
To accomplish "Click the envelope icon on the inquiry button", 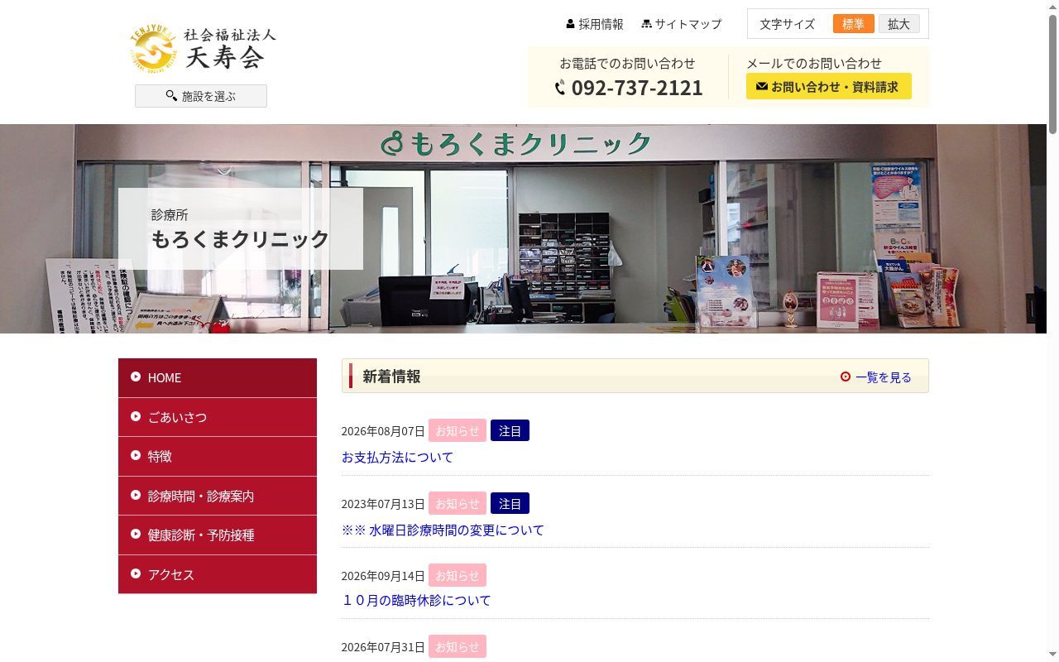I will [762, 86].
